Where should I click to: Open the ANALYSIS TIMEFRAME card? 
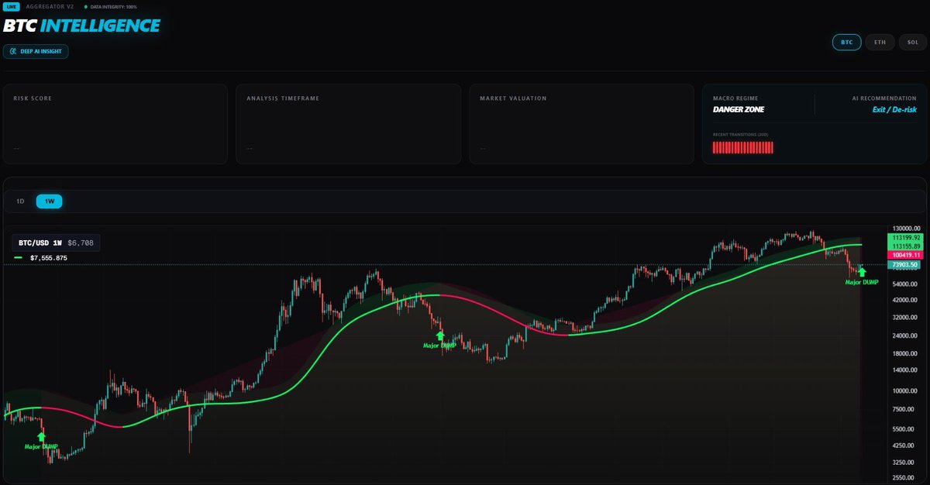coord(349,124)
